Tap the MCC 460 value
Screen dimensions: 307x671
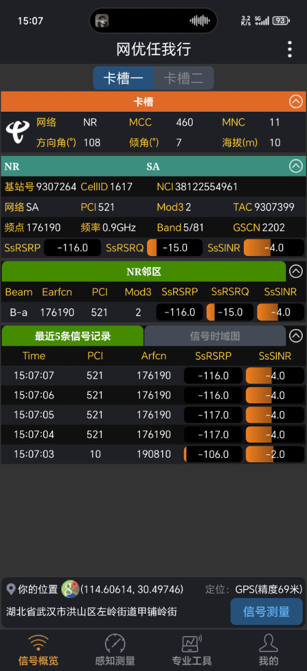[x=185, y=122]
